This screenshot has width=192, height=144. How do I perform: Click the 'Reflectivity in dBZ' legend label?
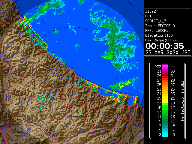(x=182, y=101)
